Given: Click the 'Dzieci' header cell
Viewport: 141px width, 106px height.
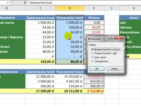Looking at the screenshot, I should tap(130, 18).
